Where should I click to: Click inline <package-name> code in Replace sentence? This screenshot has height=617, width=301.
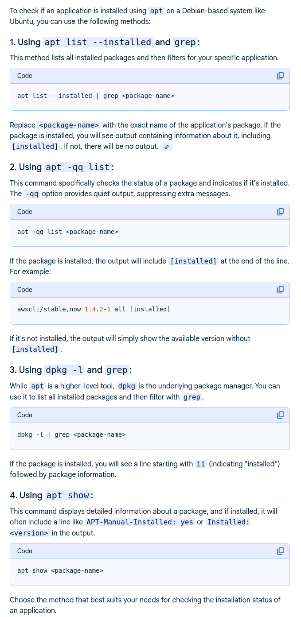69,125
